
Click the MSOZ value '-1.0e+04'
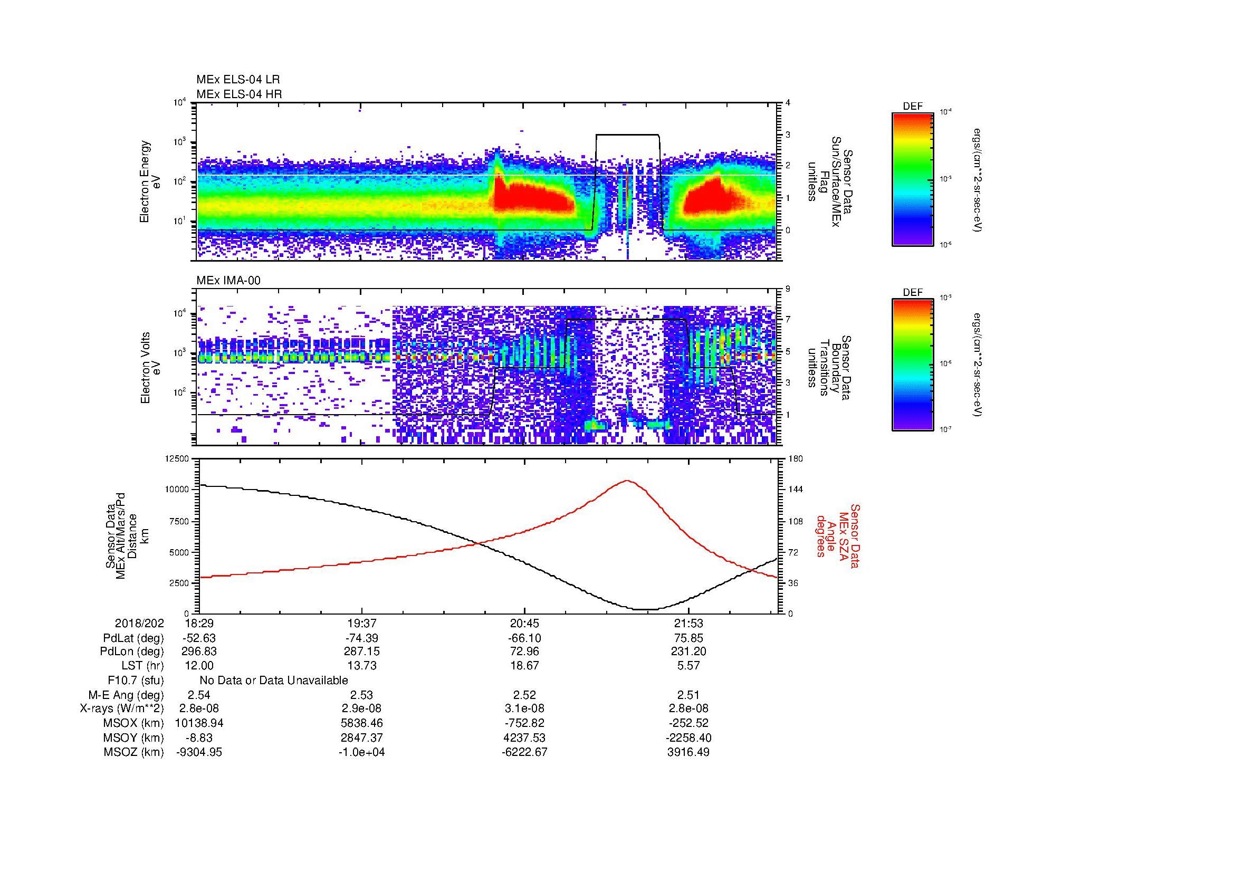click(361, 752)
